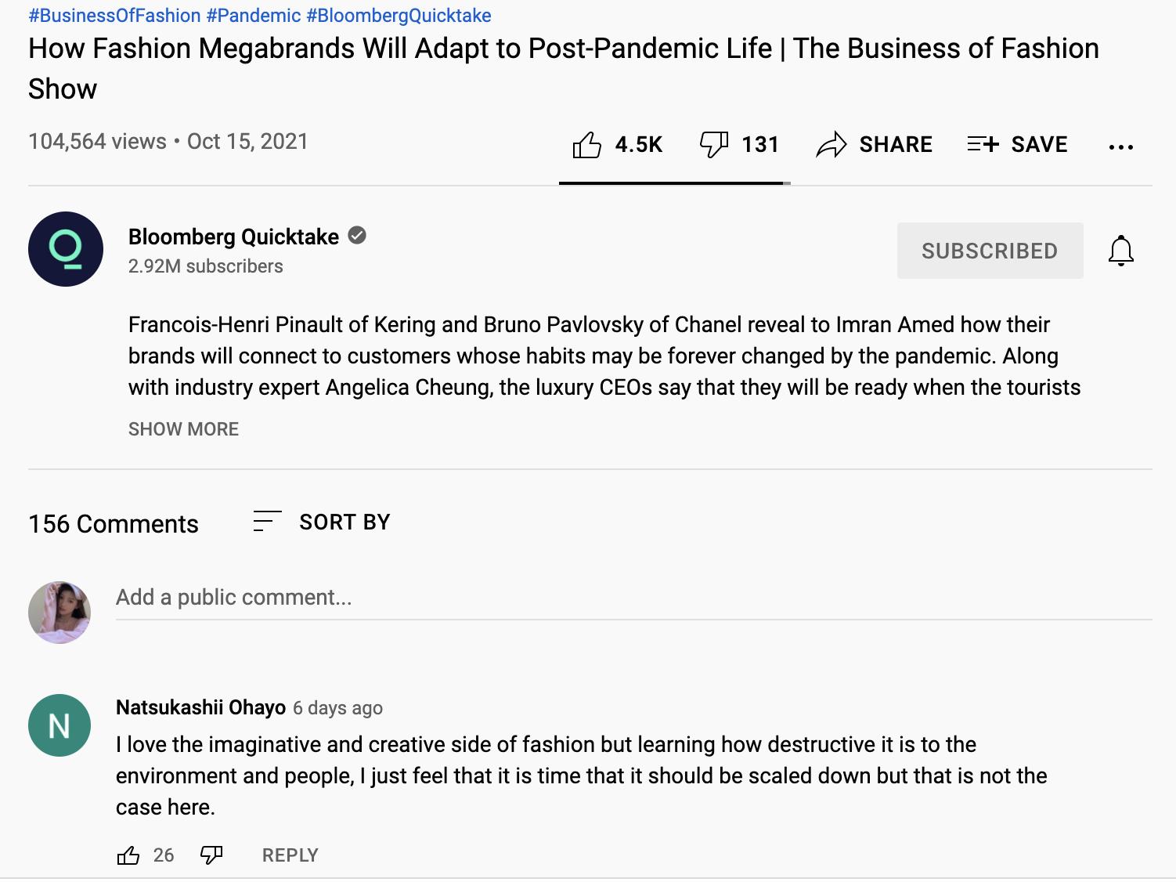Screen dimensions: 1176x882
Task: Unsubscribe using the SUBSCRIBED button
Action: pos(990,251)
